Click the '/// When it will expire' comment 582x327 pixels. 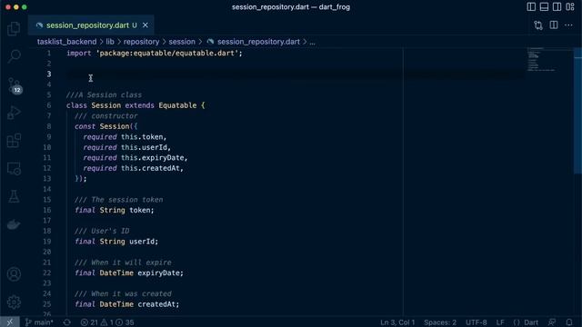[x=123, y=263]
